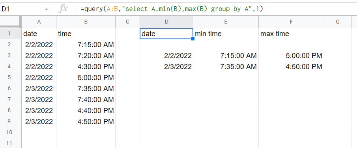Image resolution: width=357 pixels, height=148 pixels.
Task: Click cell A9 date 2/3/2022
Action: (x=39, y=121)
